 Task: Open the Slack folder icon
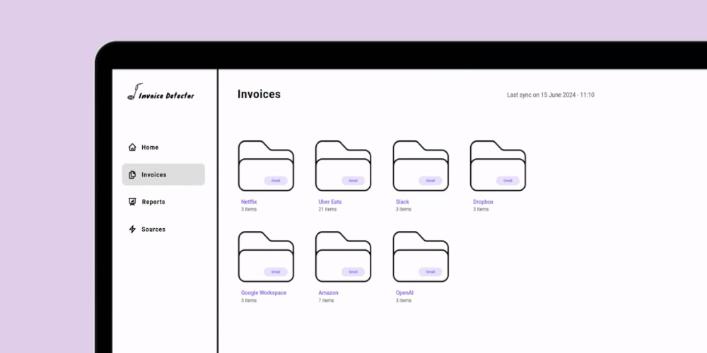coord(421,166)
